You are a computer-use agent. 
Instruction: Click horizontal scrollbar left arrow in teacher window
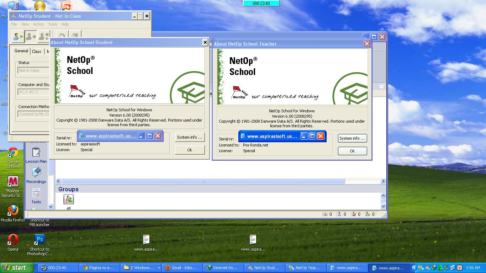coord(58,181)
